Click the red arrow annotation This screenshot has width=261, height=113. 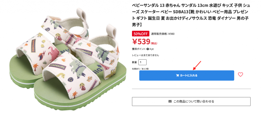(x=197, y=65)
